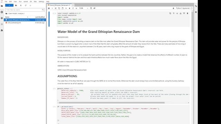The width and height of the screenshot is (221, 124).
Task: Click scroll-right arrow of genesis_states cell
Action: click(x=189, y=103)
